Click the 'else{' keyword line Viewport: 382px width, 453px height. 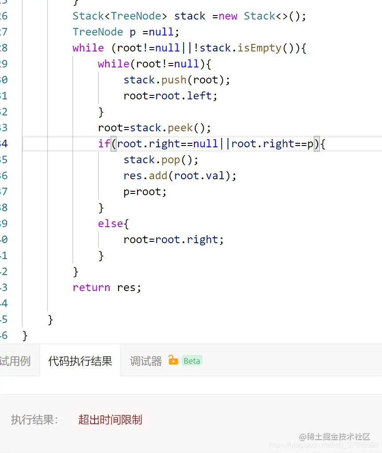pyautogui.click(x=113, y=224)
